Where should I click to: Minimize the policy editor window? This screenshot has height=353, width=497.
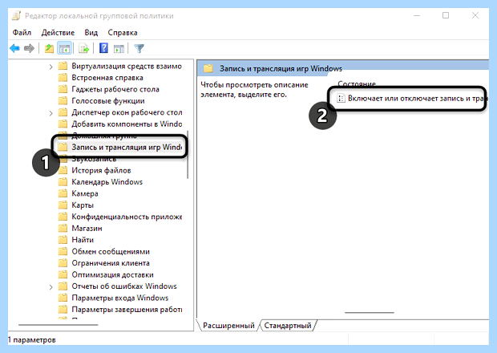[x=417, y=15]
